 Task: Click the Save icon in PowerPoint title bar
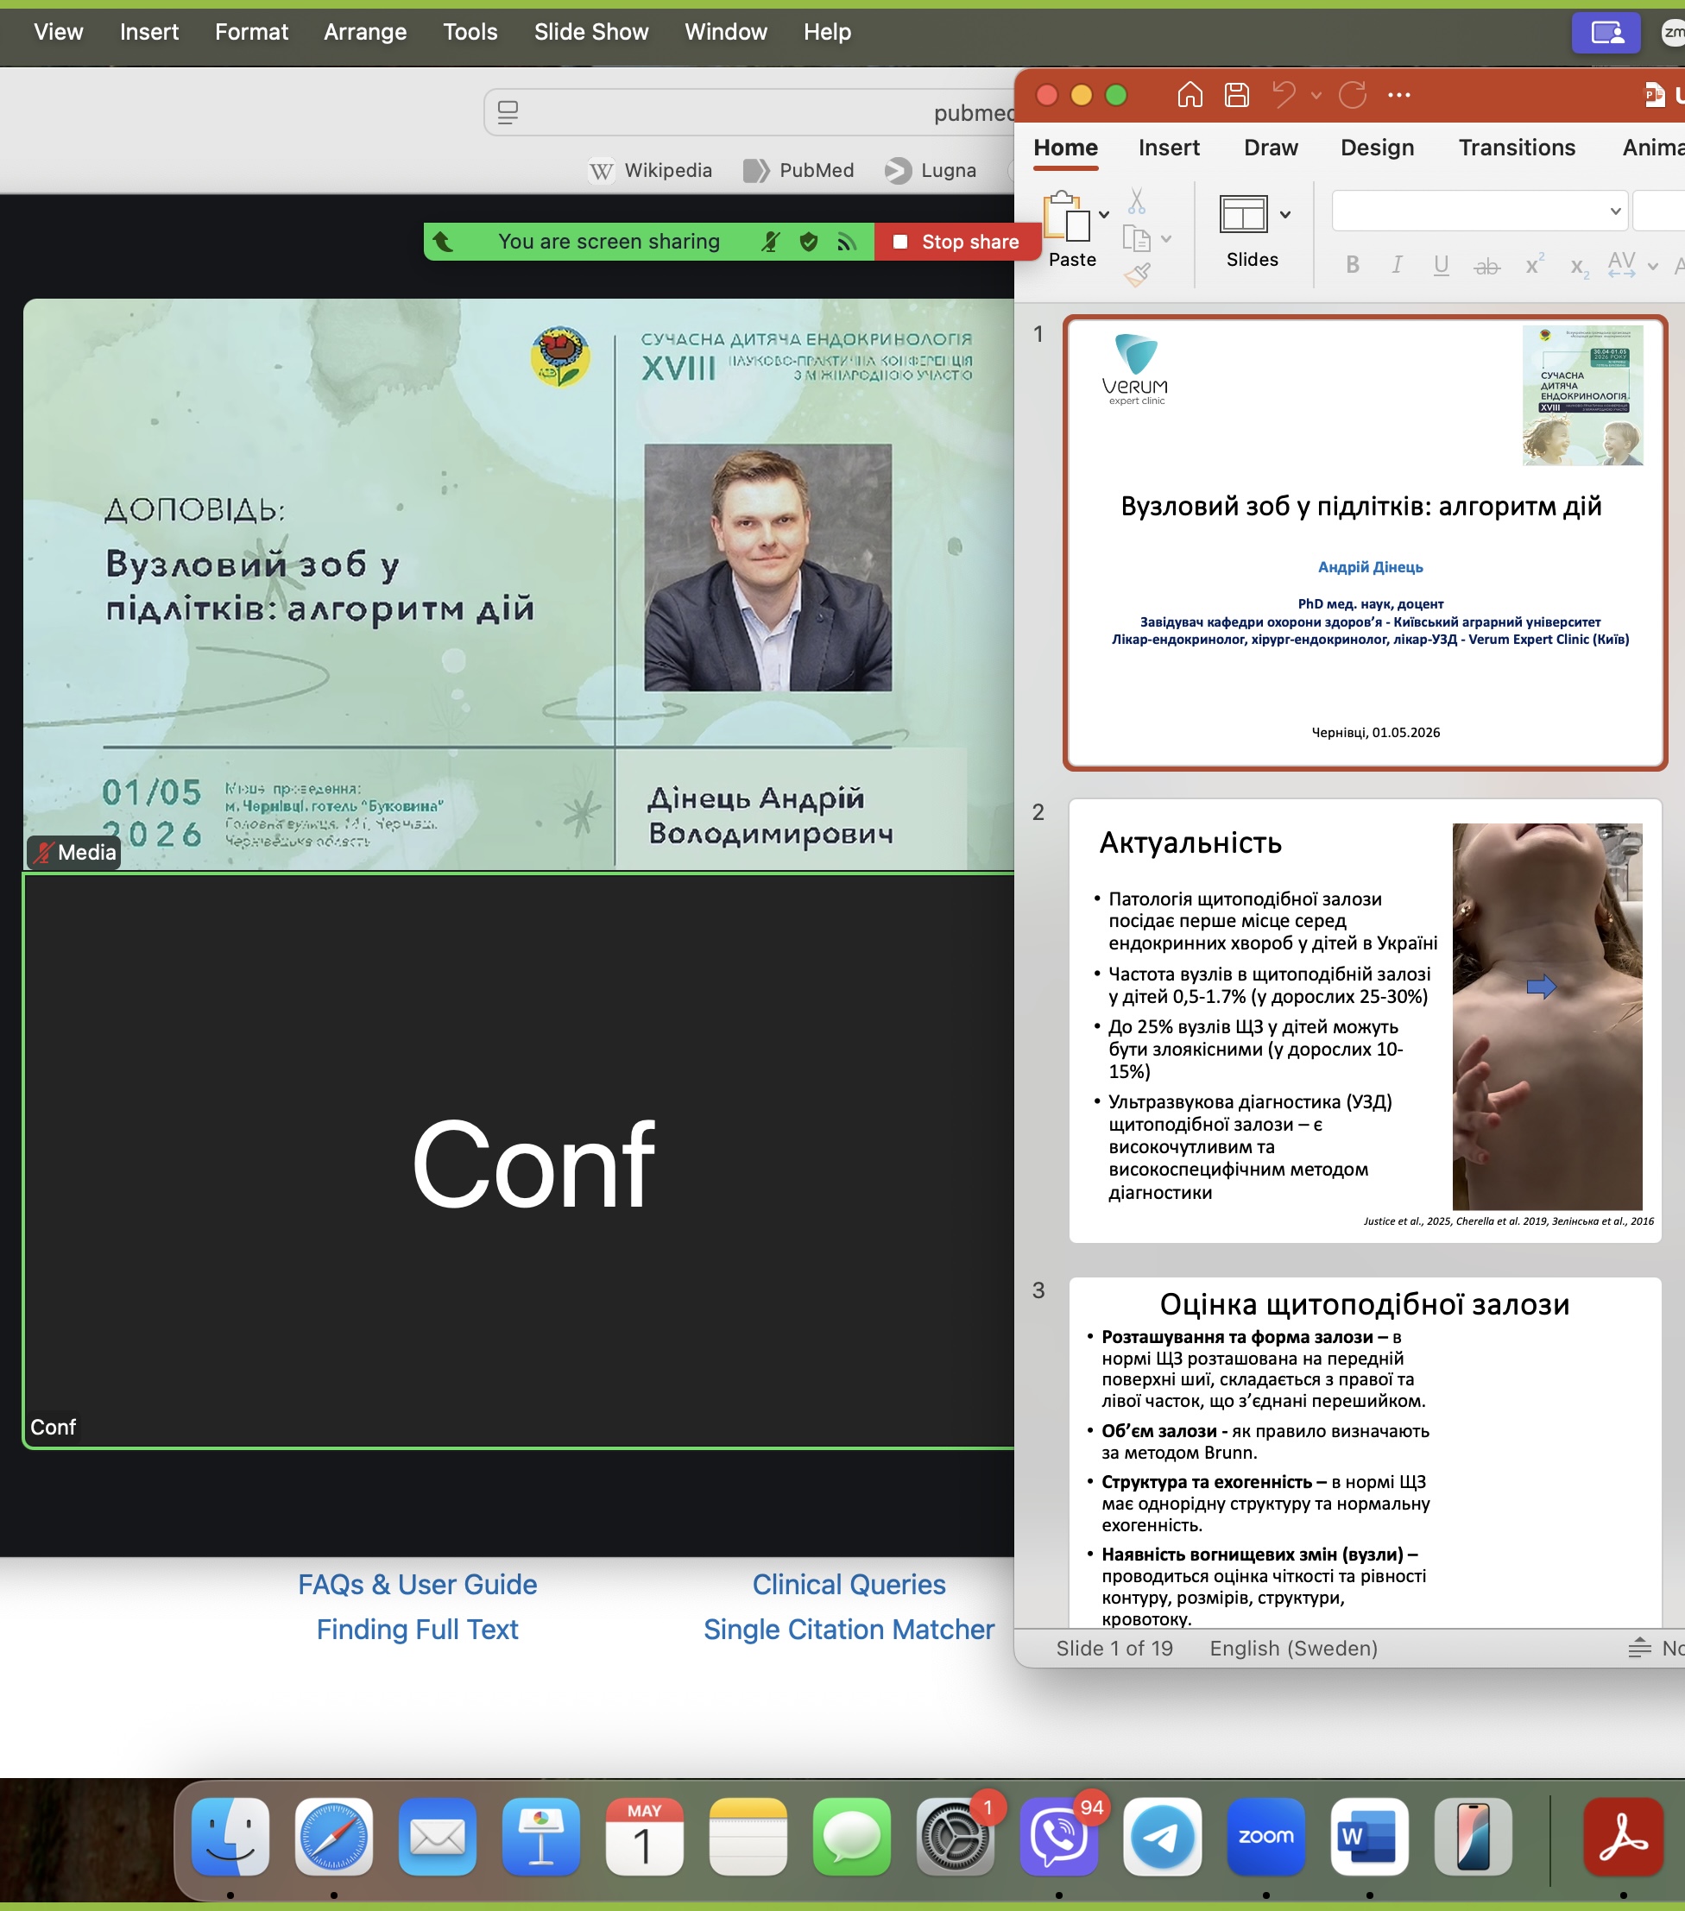1237,94
